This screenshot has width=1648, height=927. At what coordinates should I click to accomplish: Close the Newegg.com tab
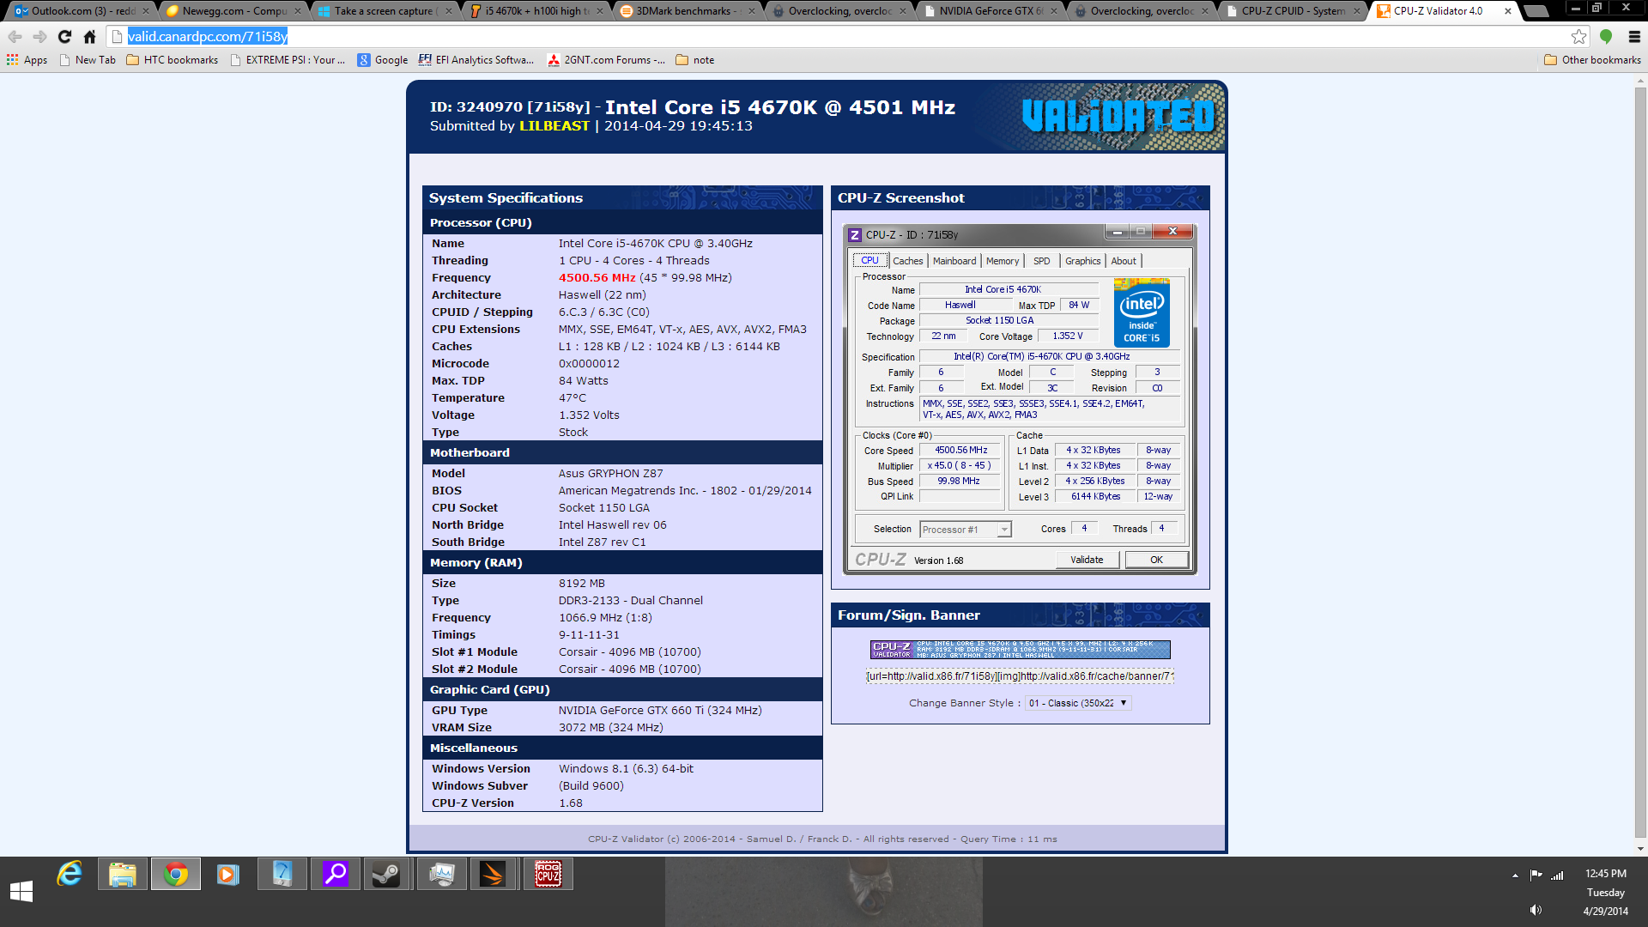pos(298,11)
